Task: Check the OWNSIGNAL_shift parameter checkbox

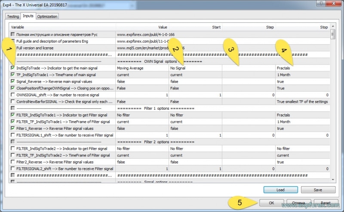Action: pos(13,95)
